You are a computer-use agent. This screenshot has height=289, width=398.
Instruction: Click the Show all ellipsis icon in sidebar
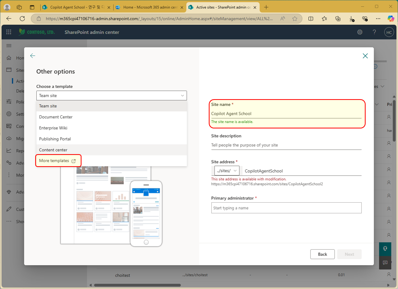point(9,221)
